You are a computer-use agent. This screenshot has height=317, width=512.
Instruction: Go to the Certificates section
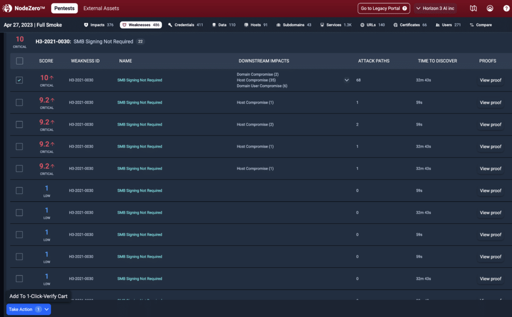(x=410, y=25)
